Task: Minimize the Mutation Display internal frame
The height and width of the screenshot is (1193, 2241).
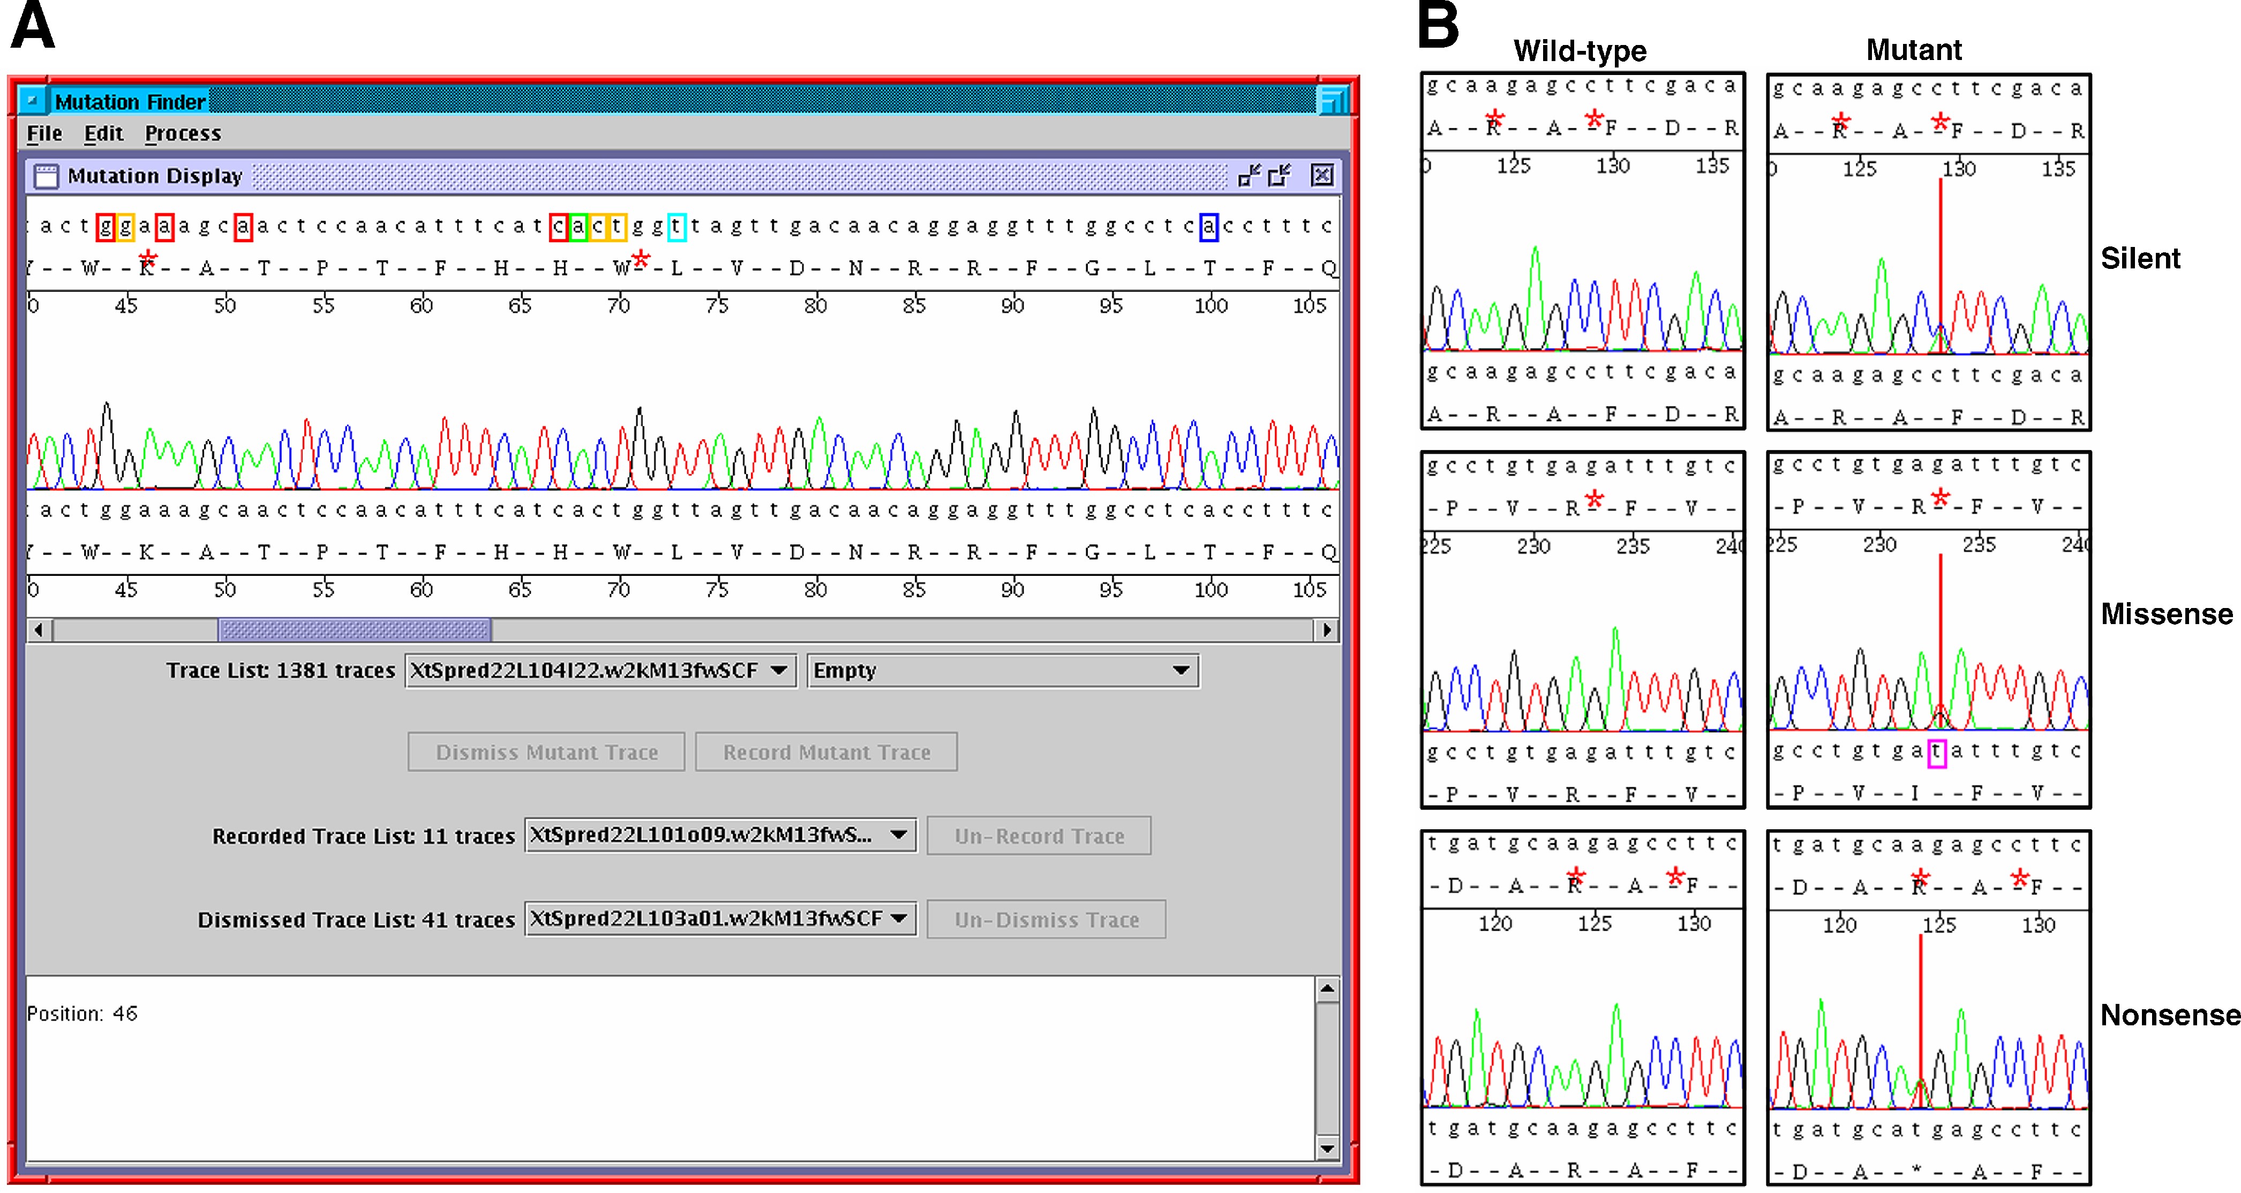Action: coord(1249,176)
